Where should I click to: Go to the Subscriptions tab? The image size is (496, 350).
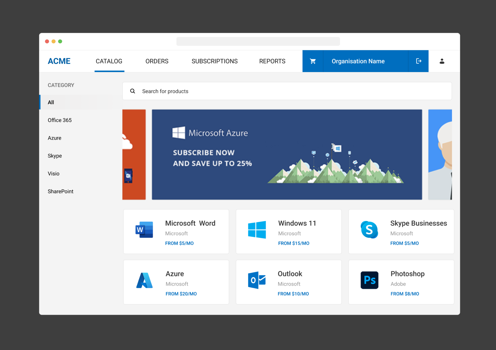click(215, 61)
